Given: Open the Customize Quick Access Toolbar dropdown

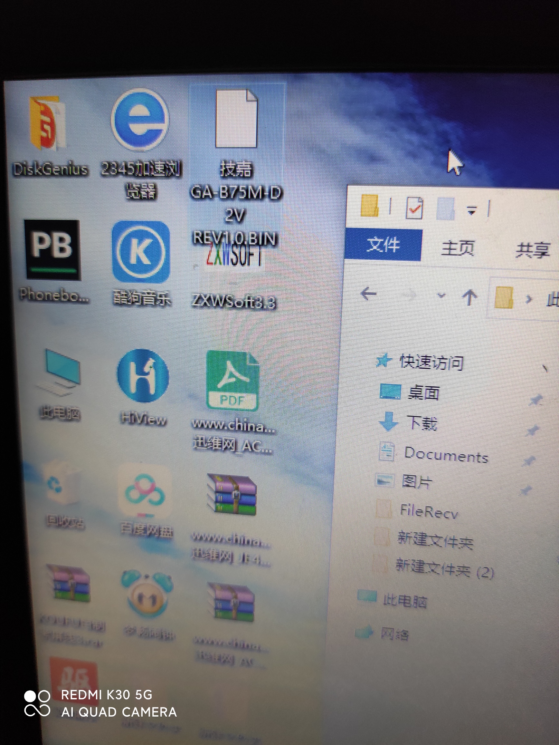Looking at the screenshot, I should tap(471, 210).
